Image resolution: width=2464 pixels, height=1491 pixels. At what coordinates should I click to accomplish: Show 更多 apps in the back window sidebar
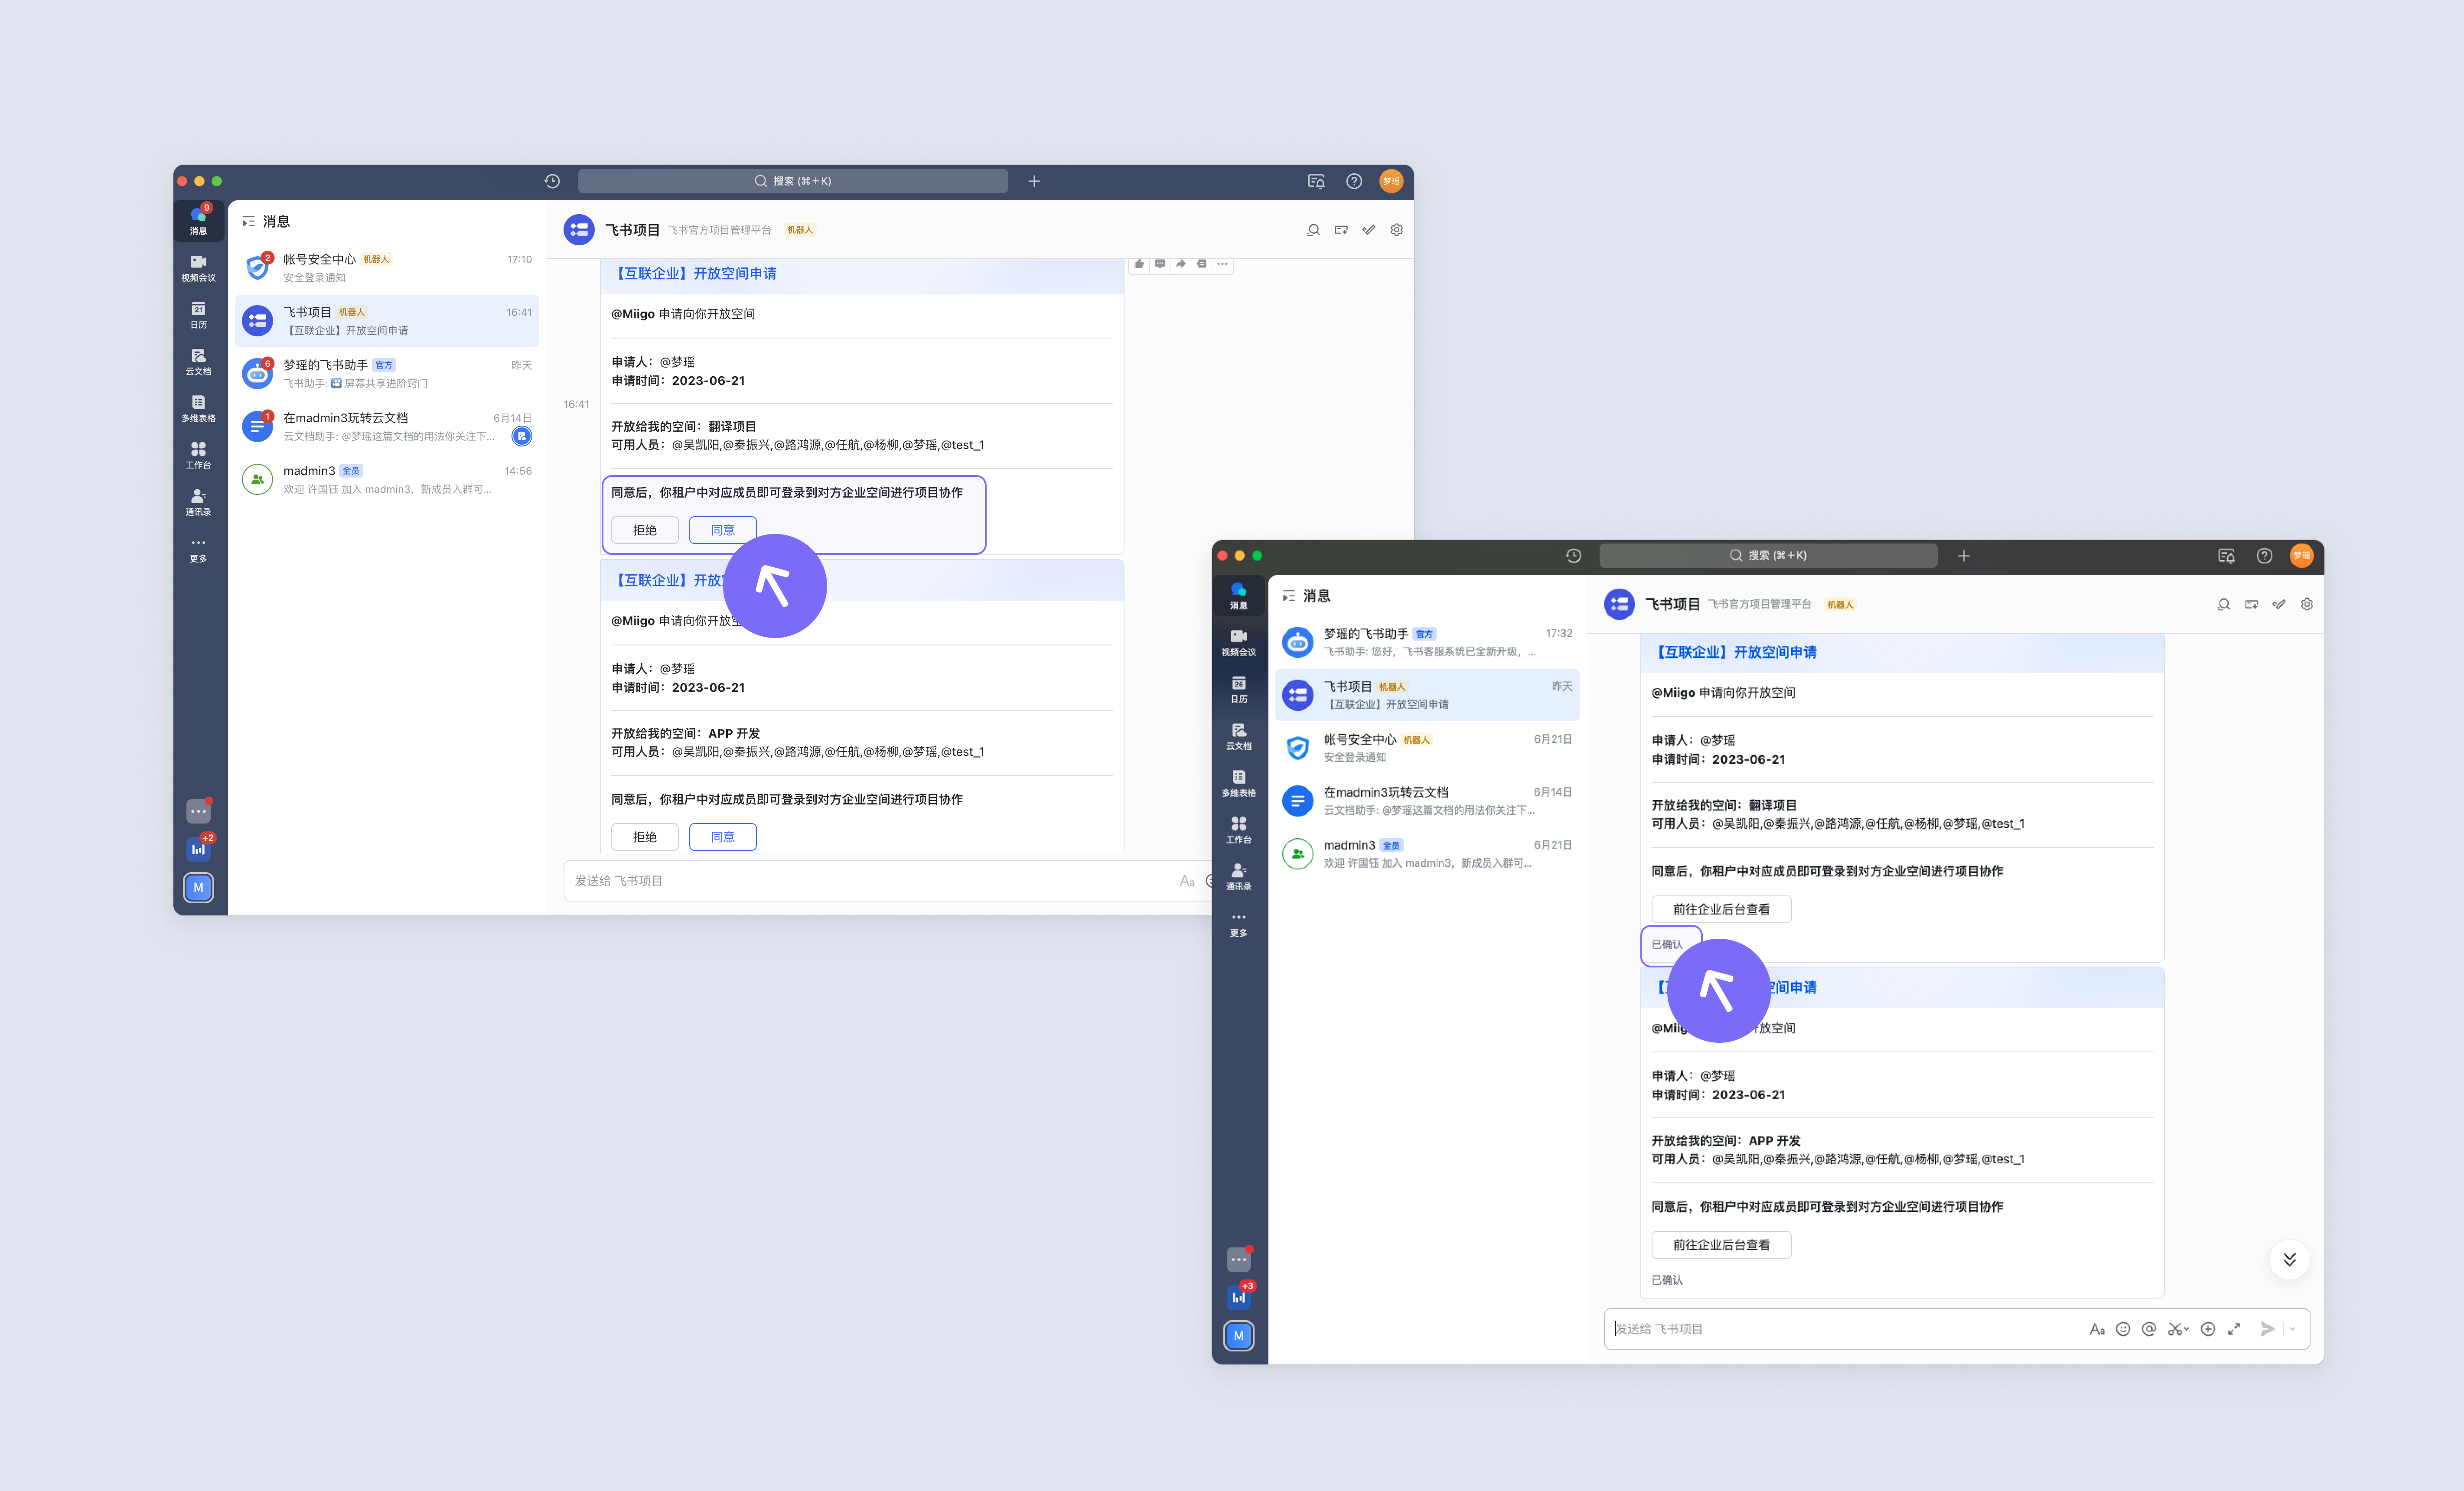(x=198, y=549)
